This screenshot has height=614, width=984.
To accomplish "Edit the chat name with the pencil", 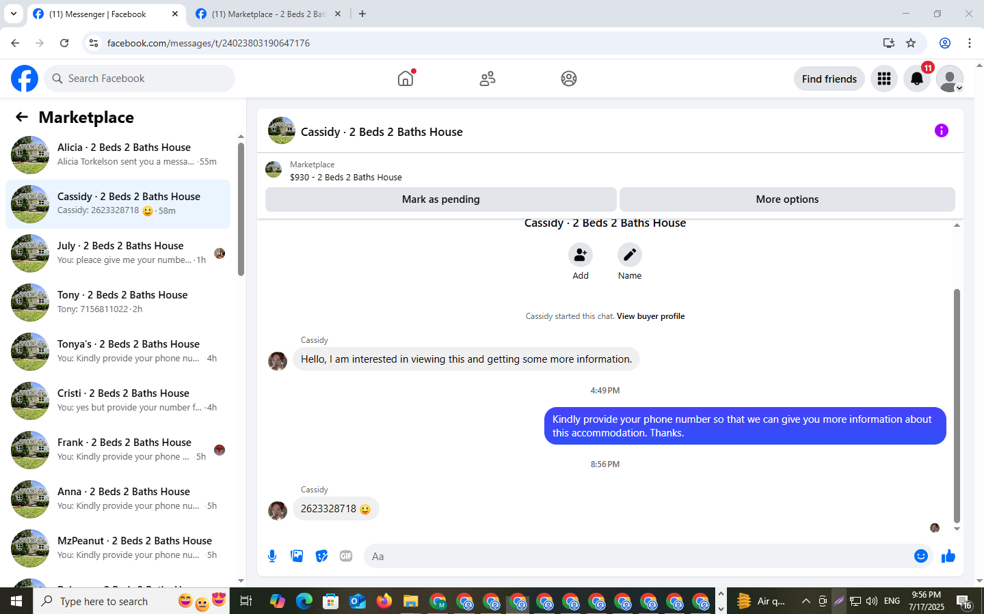I will pyautogui.click(x=630, y=255).
